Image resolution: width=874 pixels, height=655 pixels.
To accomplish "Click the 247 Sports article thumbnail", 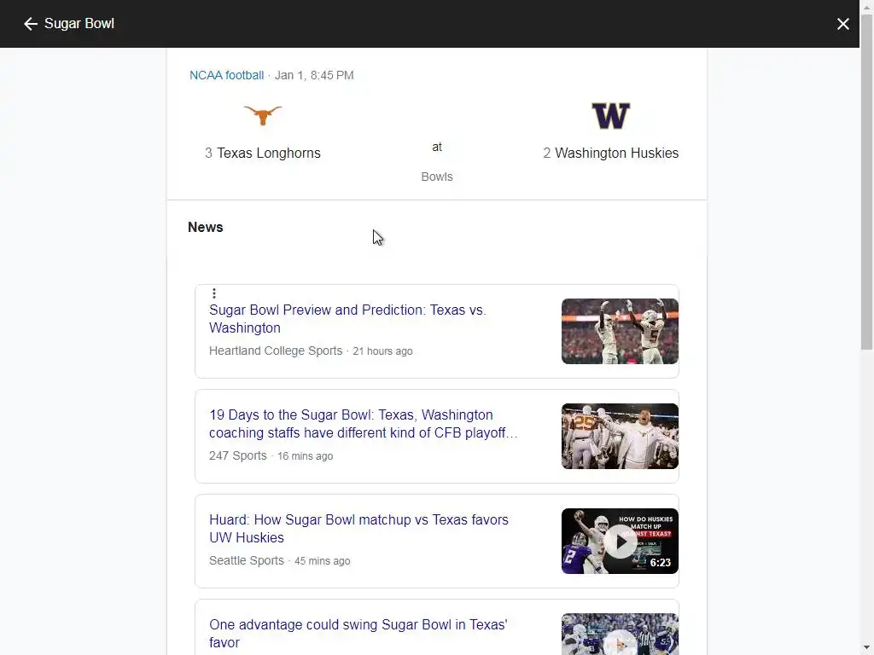I will 620,436.
